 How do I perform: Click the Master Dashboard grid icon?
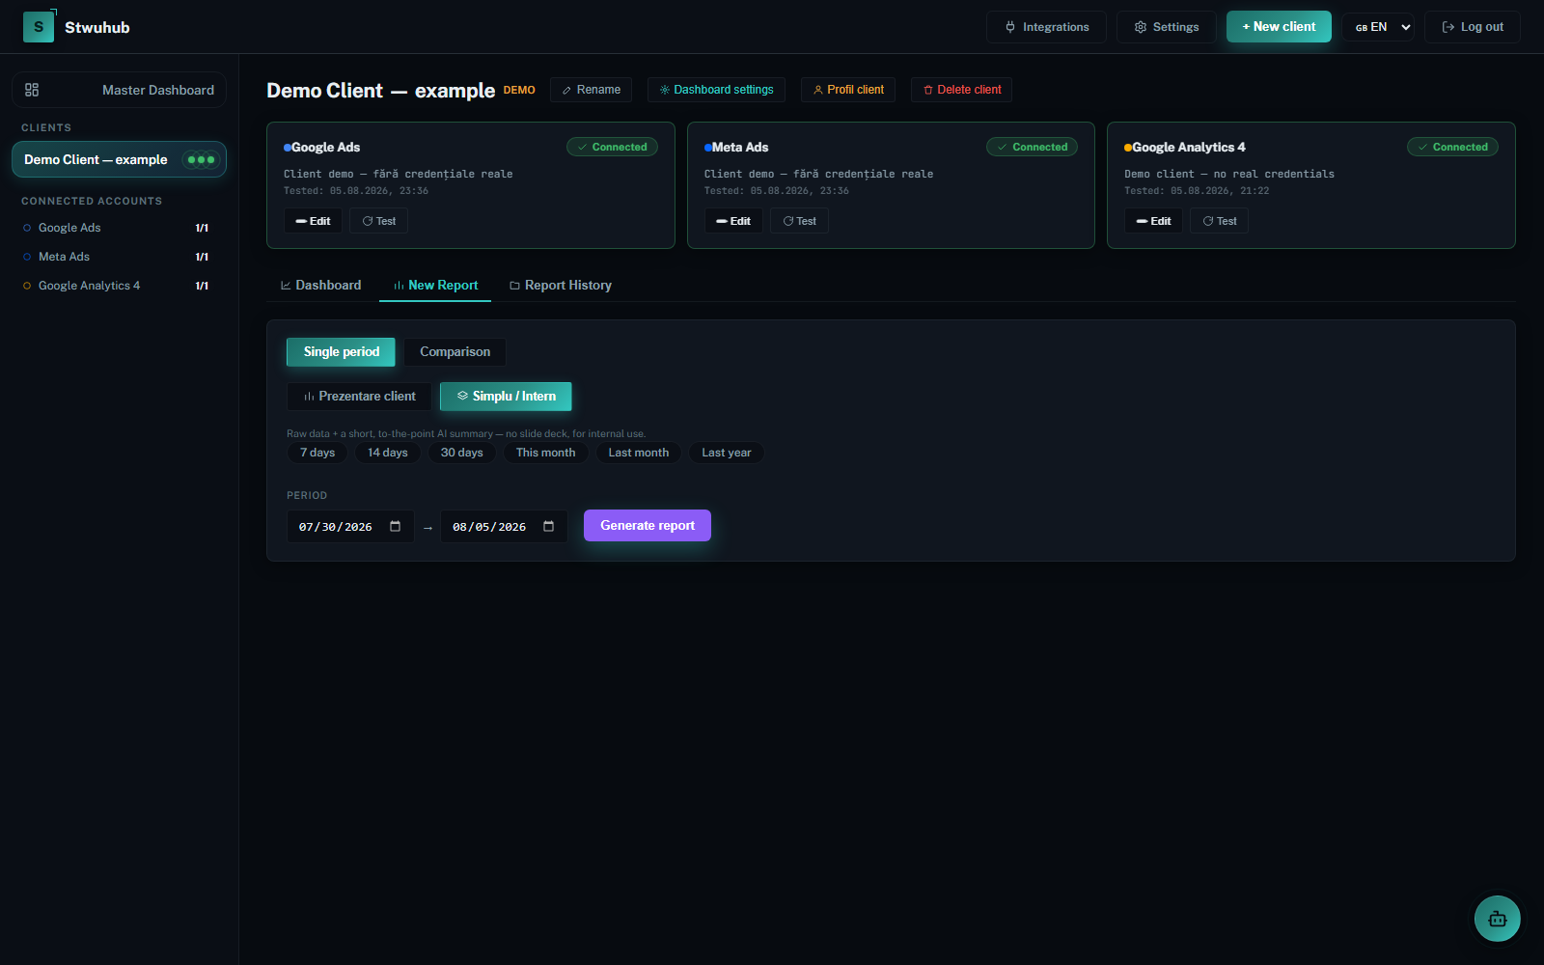pos(32,90)
